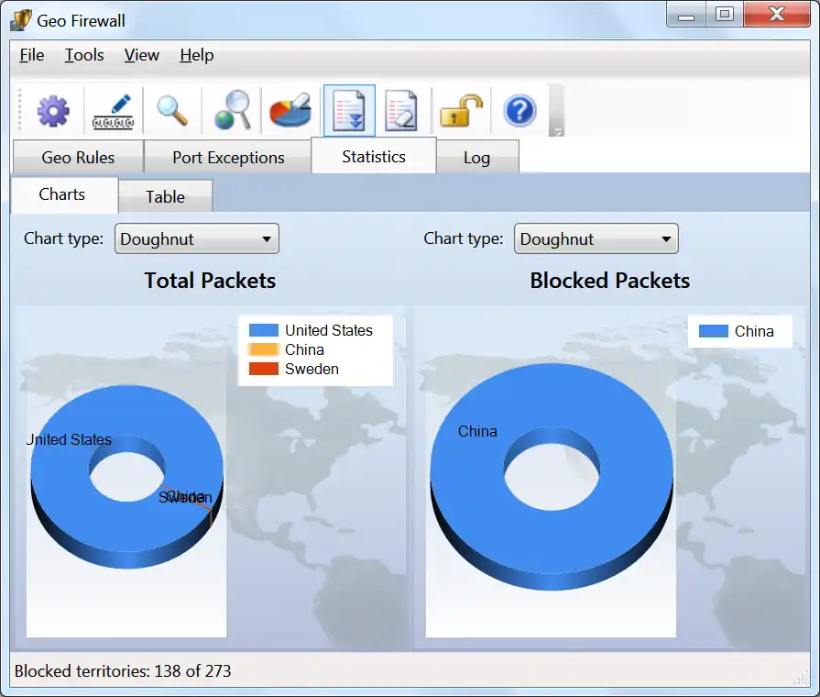
Task: Click 'United States' legend label
Action: (328, 330)
